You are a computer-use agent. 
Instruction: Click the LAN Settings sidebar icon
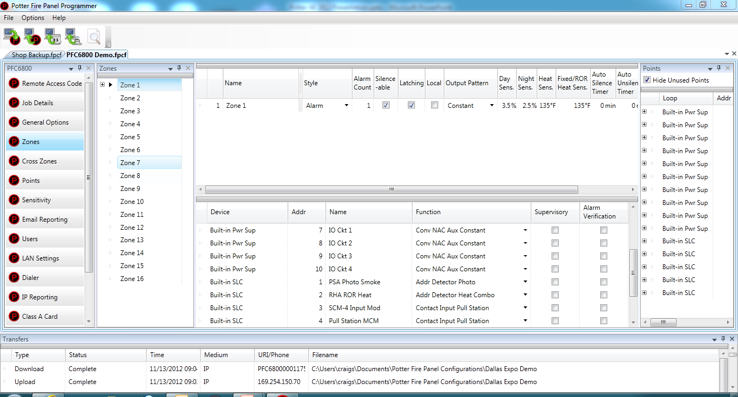tap(14, 258)
